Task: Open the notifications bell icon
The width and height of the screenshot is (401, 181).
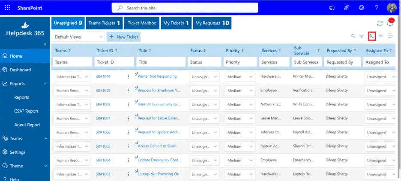Action: (390, 23)
